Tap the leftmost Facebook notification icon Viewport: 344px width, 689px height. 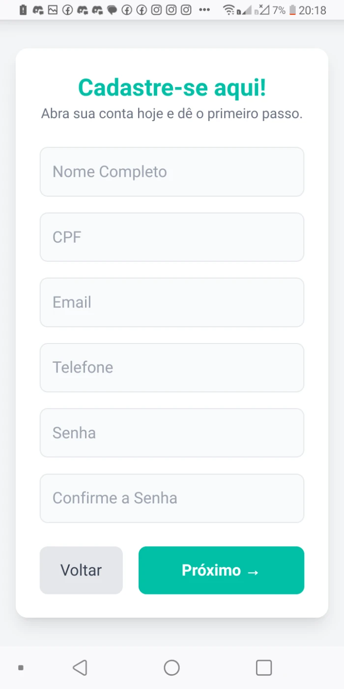pyautogui.click(x=67, y=10)
